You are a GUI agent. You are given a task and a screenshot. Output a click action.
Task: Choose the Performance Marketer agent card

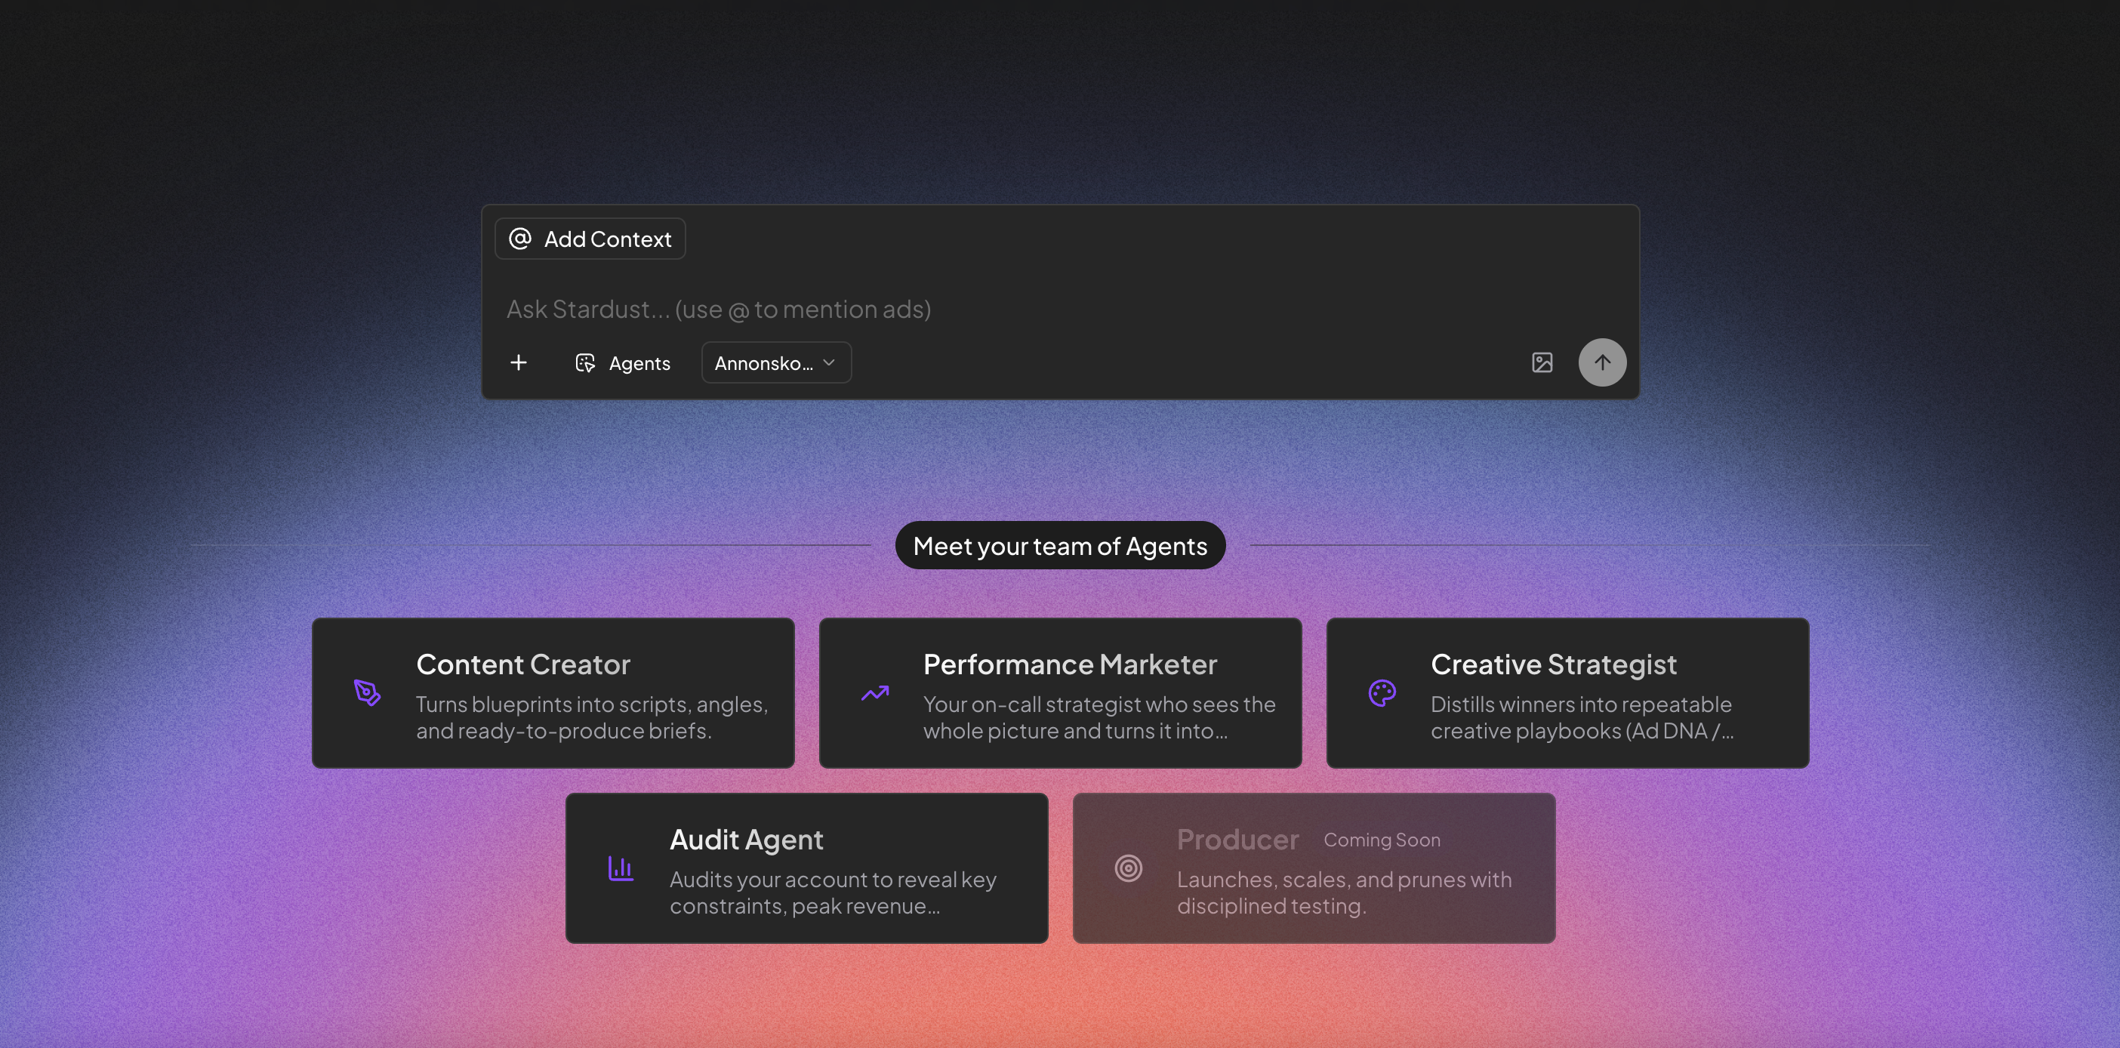[x=1060, y=693]
